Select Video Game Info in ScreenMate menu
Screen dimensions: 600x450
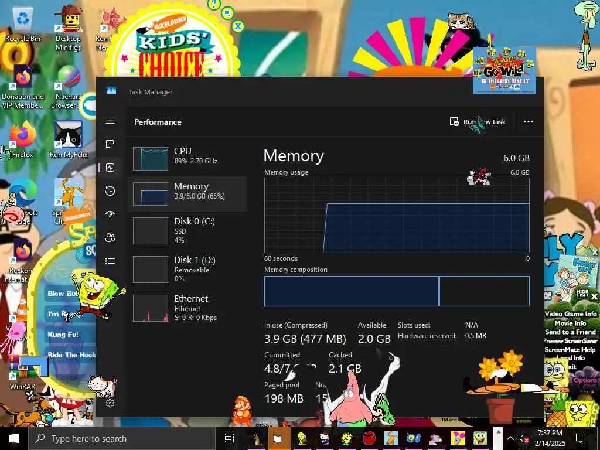click(x=571, y=314)
